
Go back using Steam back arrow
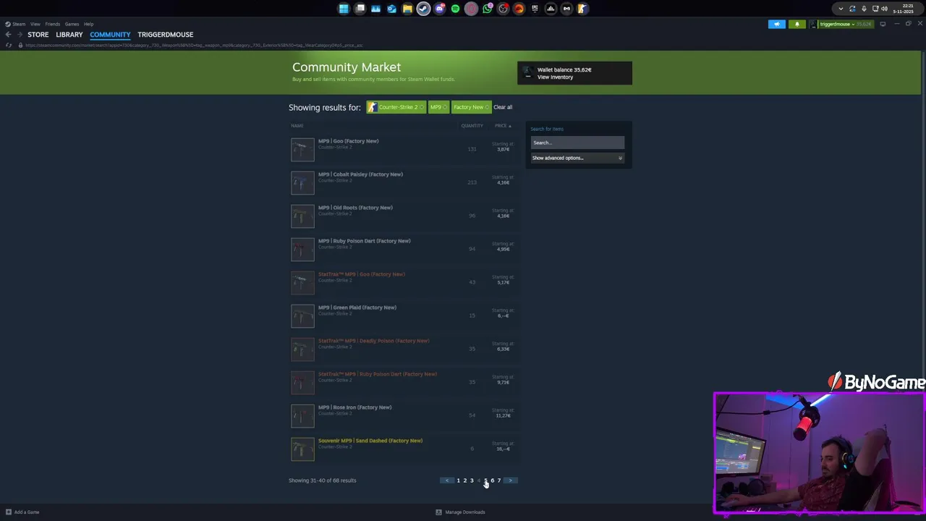click(8, 35)
